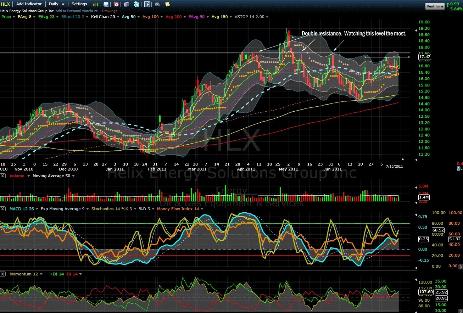The image size is (463, 313).
Task: Open the Settings menu
Action: 79,4
